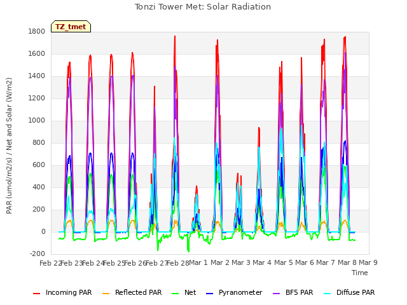Click the green Net legend swatch
Image resolution: width=407 pixels, height=305 pixels.
click(176, 294)
